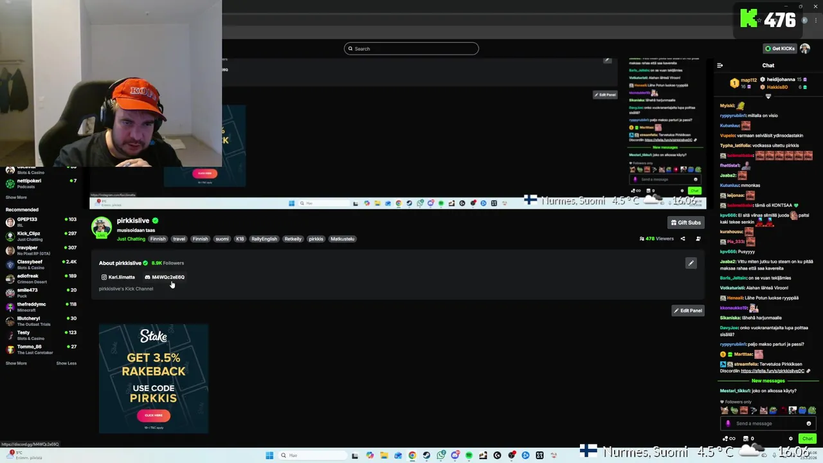Click the first frog emote in quick emotes

(734, 410)
